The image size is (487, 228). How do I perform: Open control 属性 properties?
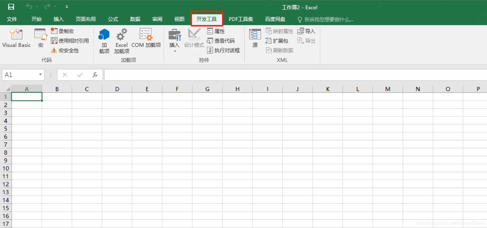216,31
